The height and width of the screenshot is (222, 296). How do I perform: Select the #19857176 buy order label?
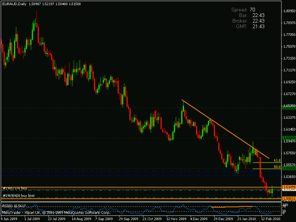pos(15,188)
